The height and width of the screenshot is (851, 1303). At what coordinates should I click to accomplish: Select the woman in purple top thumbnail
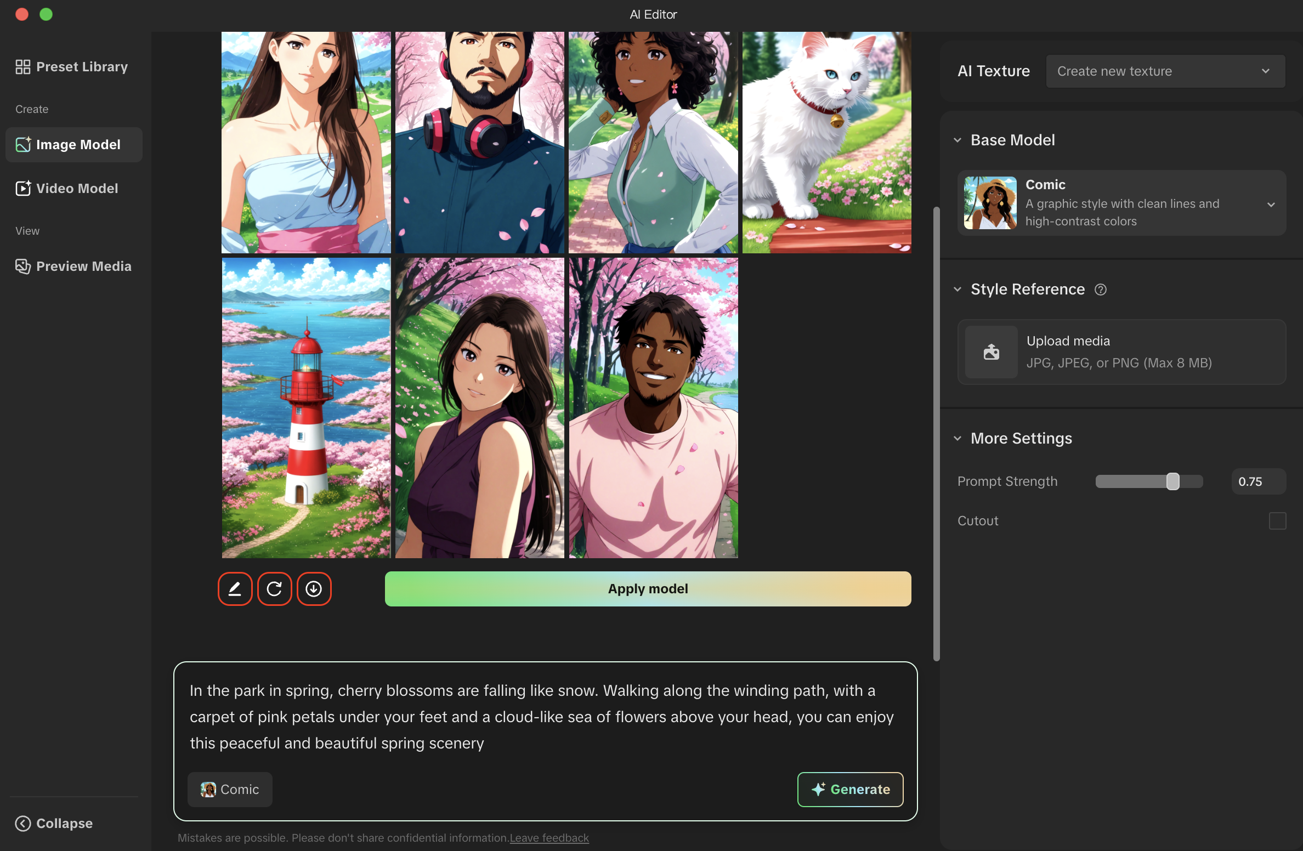[479, 408]
